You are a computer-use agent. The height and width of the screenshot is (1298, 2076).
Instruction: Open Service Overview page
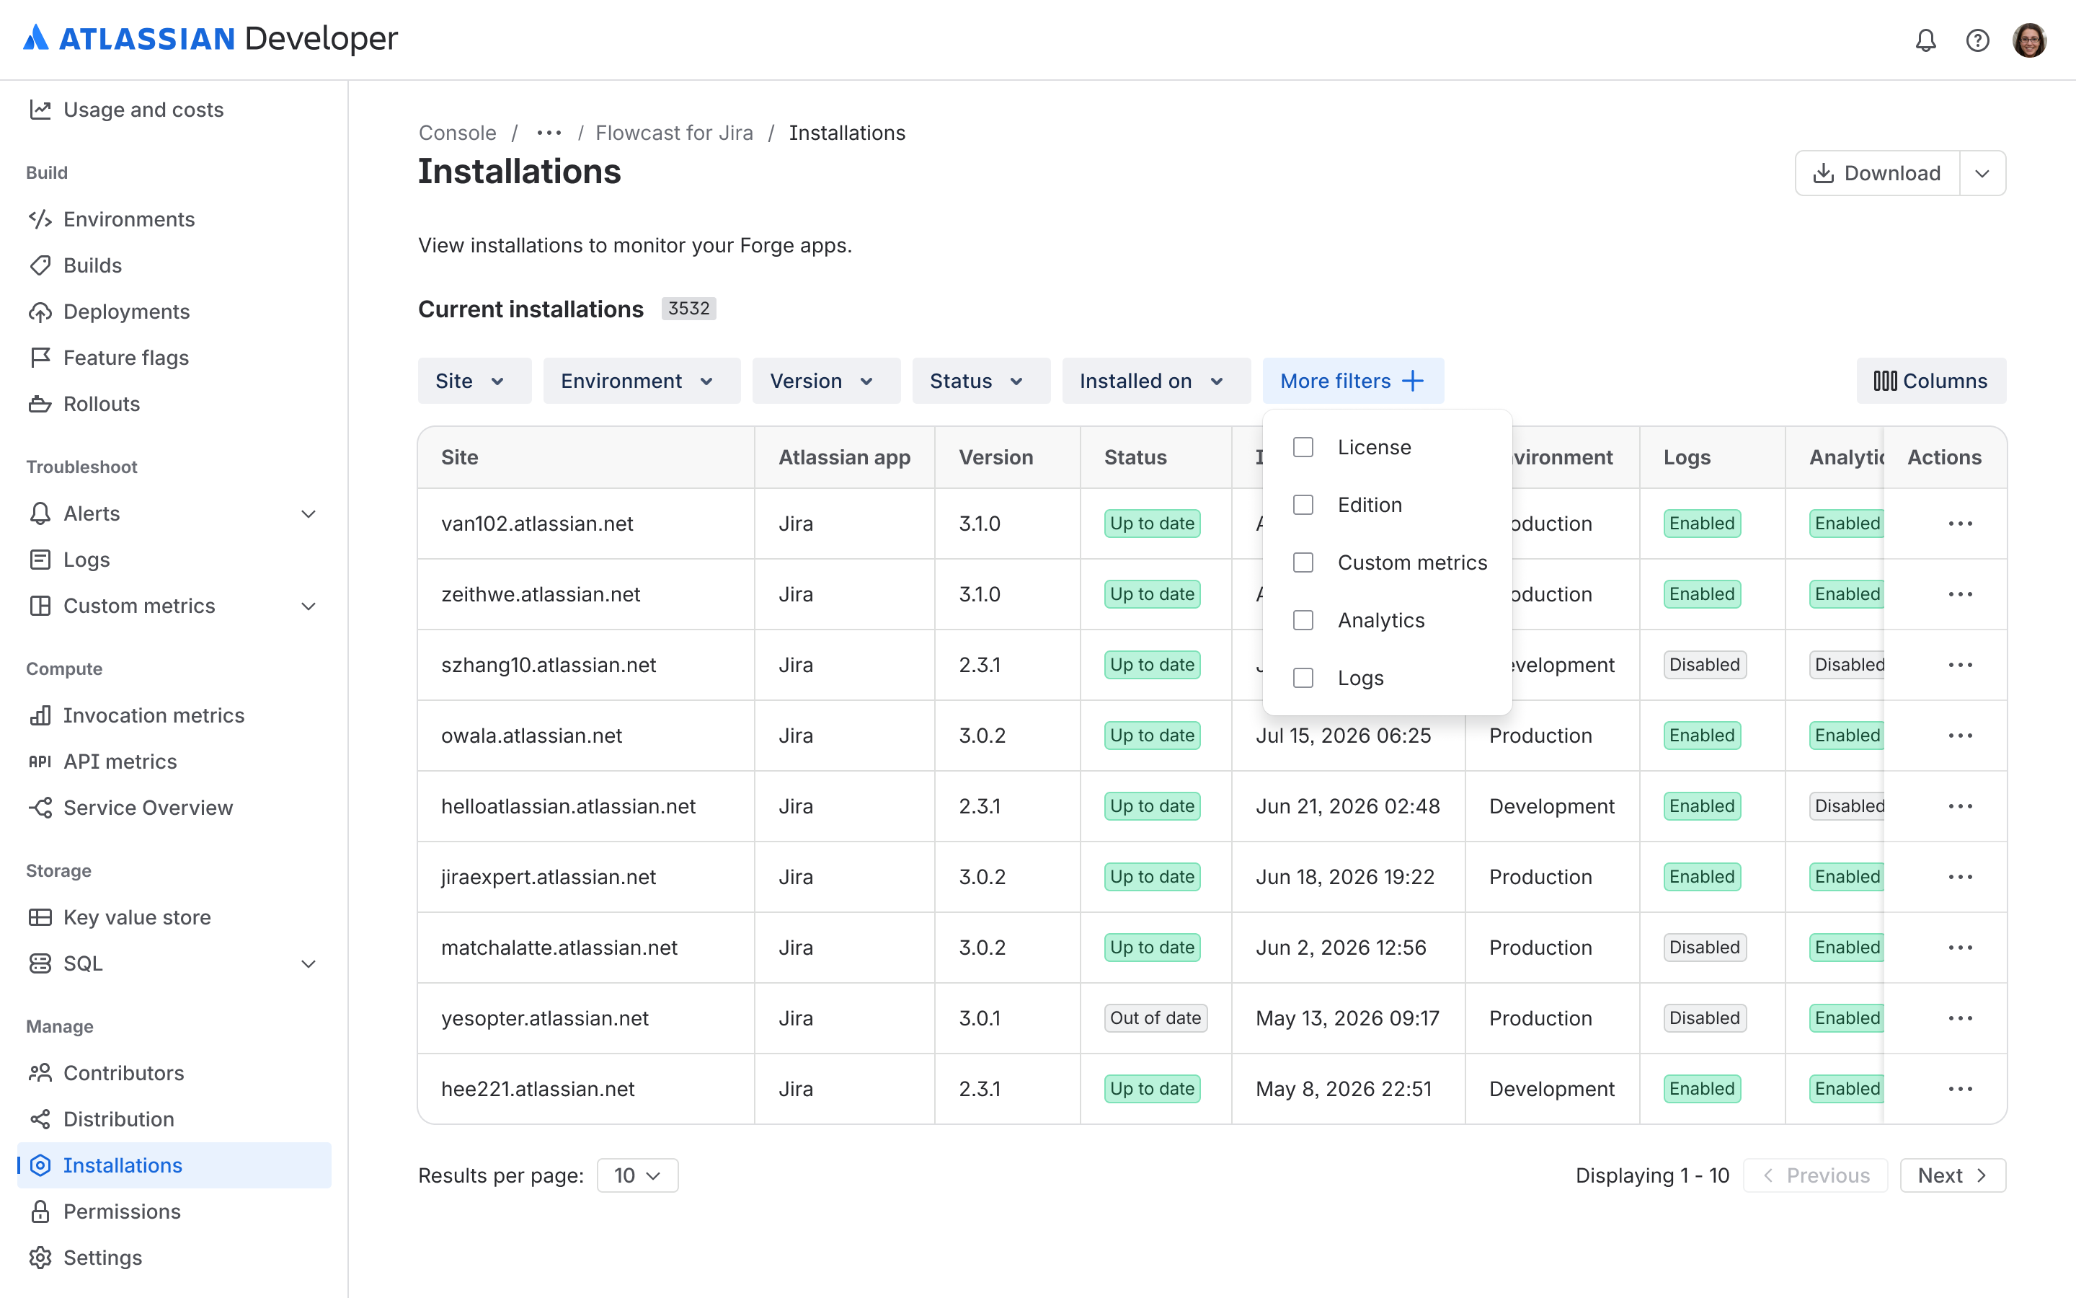click(x=174, y=808)
